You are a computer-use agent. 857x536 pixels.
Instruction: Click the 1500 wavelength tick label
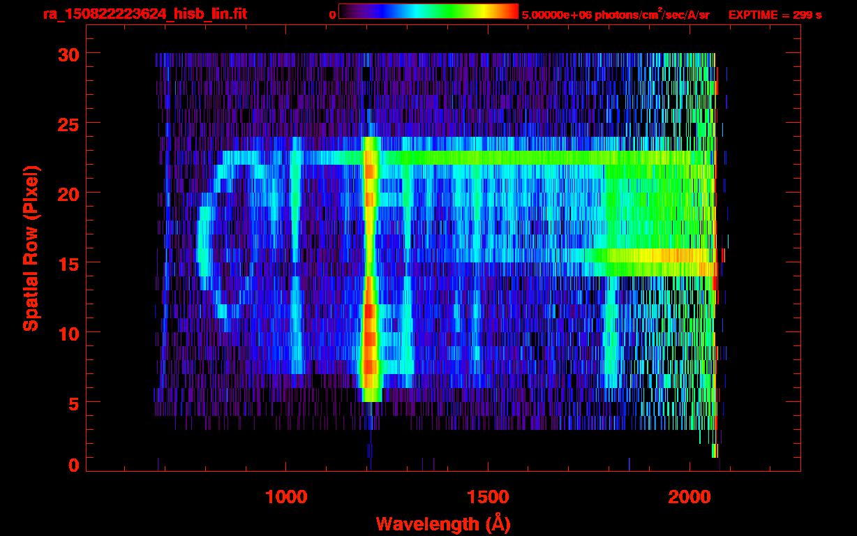(487, 497)
